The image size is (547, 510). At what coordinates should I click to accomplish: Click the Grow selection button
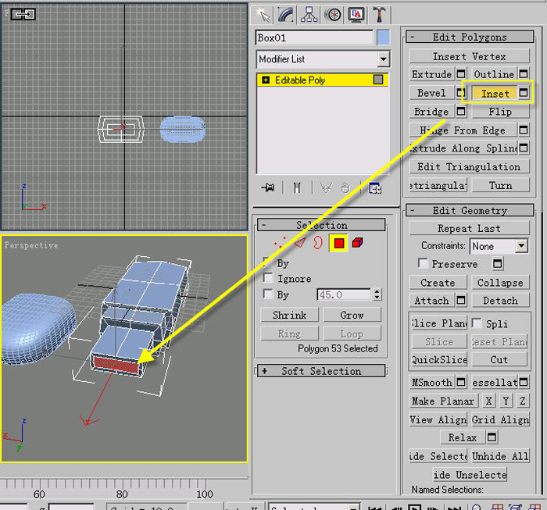352,315
